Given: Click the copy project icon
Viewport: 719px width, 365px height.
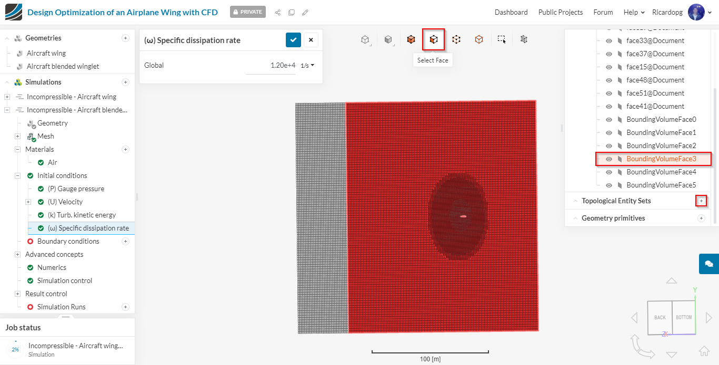Looking at the screenshot, I should pyautogui.click(x=292, y=12).
